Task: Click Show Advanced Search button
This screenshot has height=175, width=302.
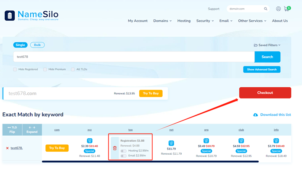Action: tap(262, 70)
